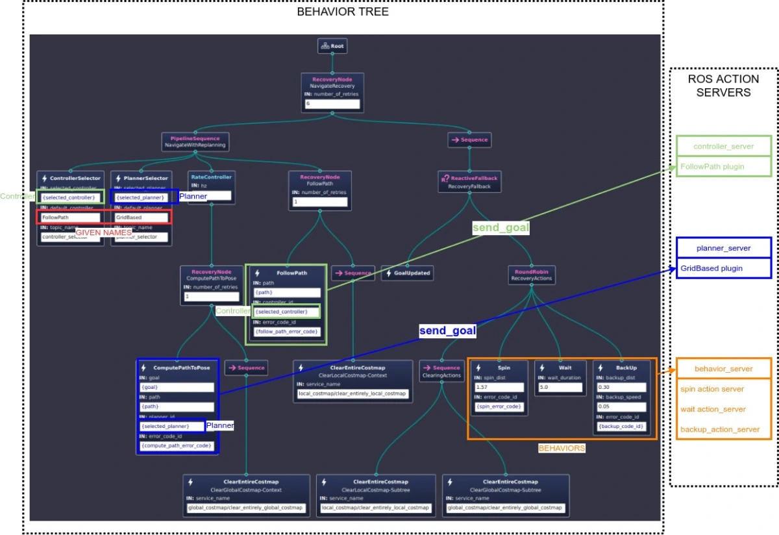This screenshot has width=779, height=535.
Task: Click NavigateRecovery number_of_retries field showing 6
Action: pos(332,104)
